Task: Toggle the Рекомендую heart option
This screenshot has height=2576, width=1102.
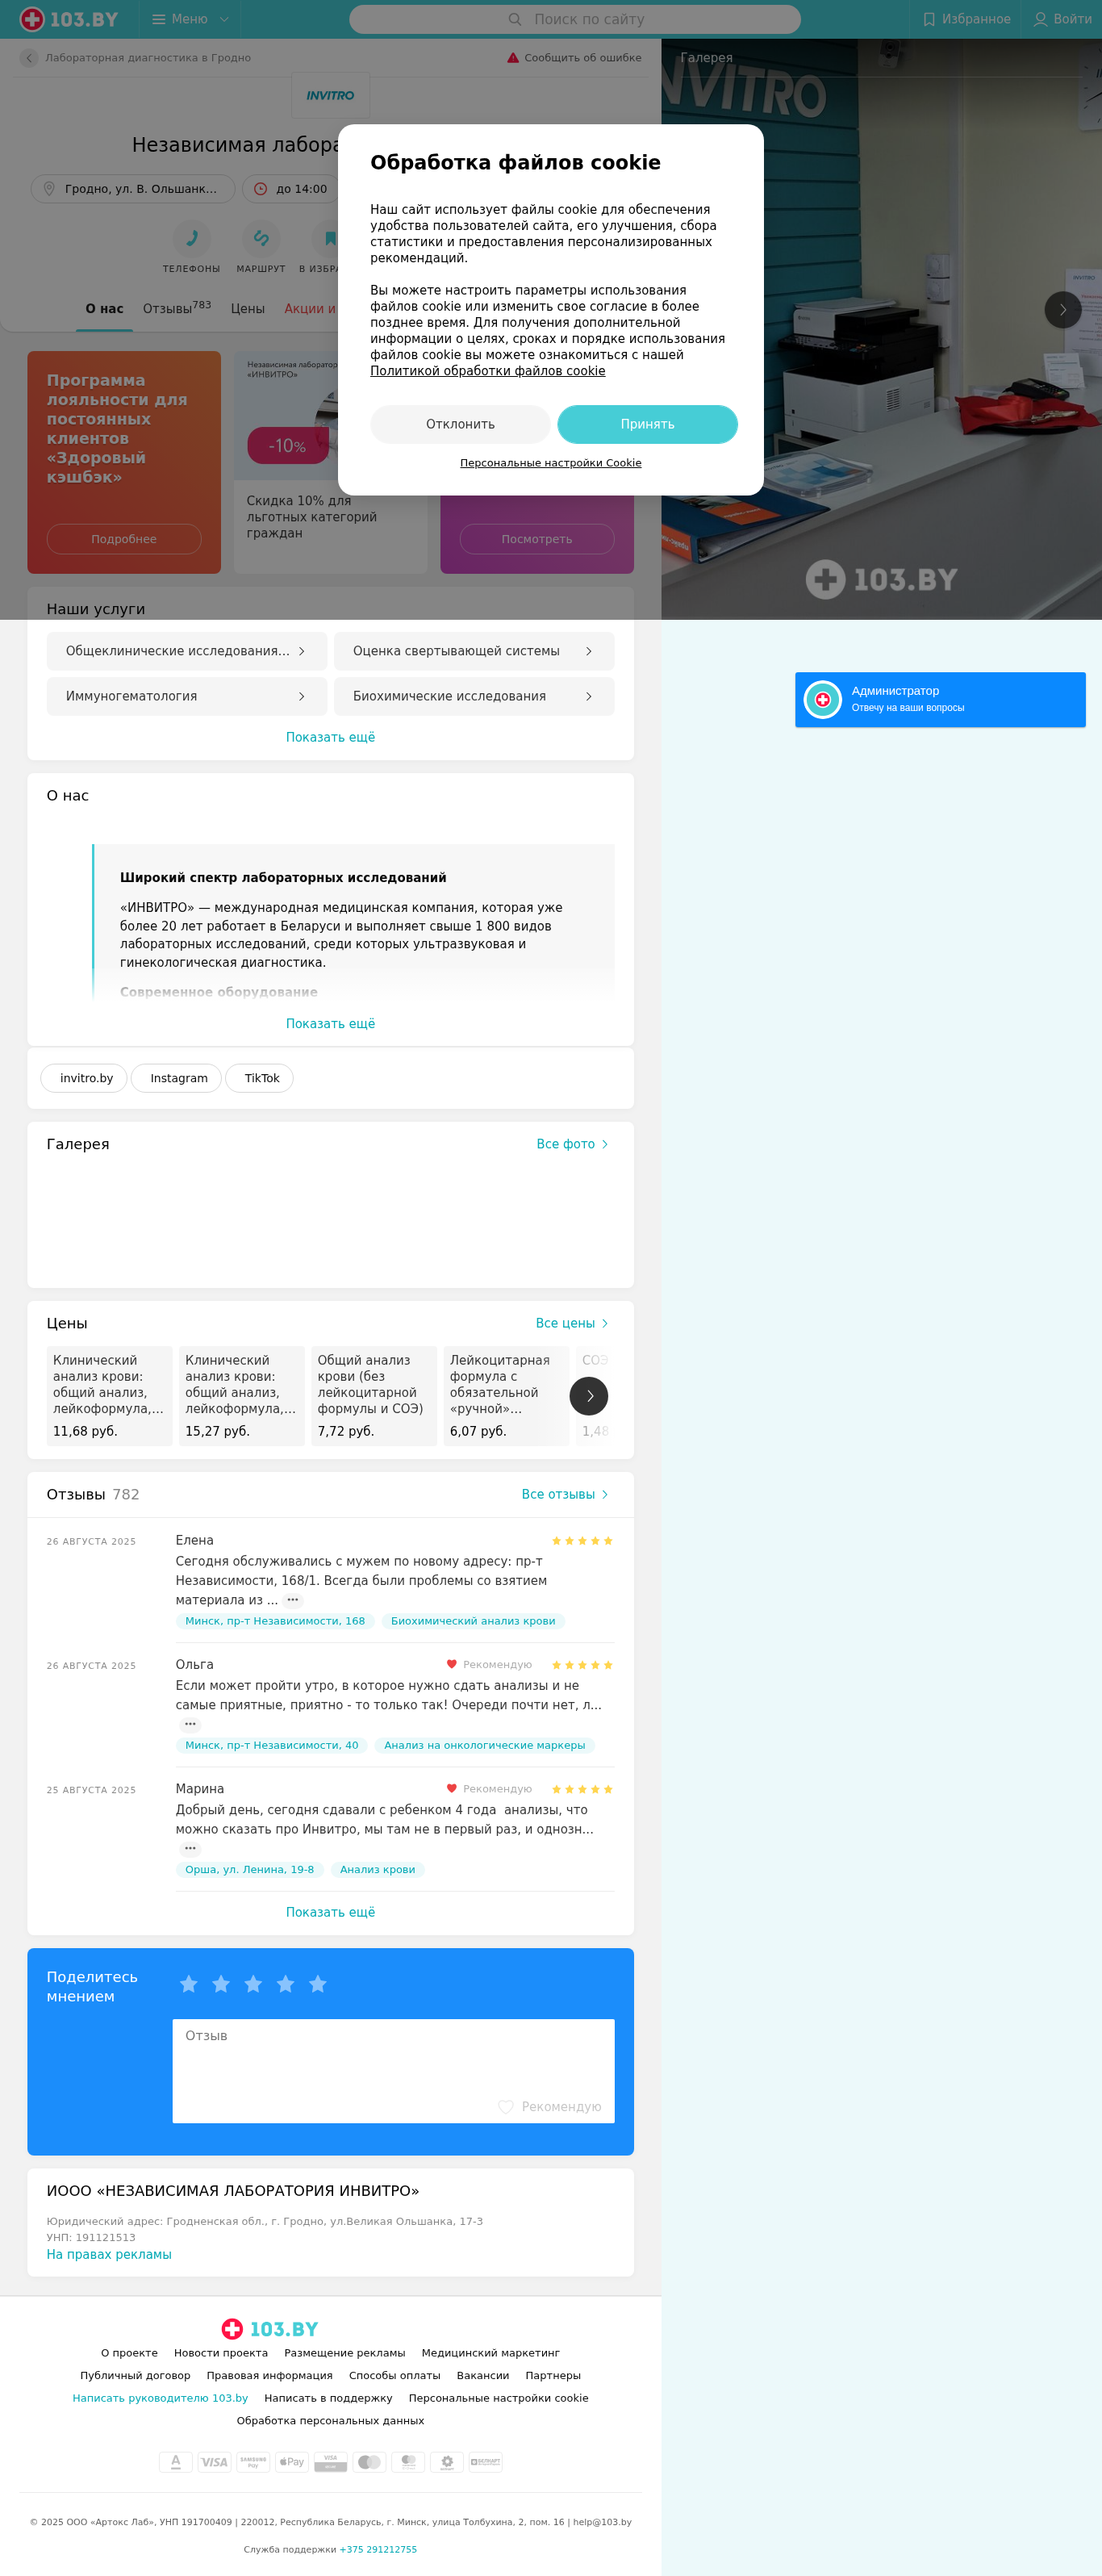Action: click(x=550, y=2106)
